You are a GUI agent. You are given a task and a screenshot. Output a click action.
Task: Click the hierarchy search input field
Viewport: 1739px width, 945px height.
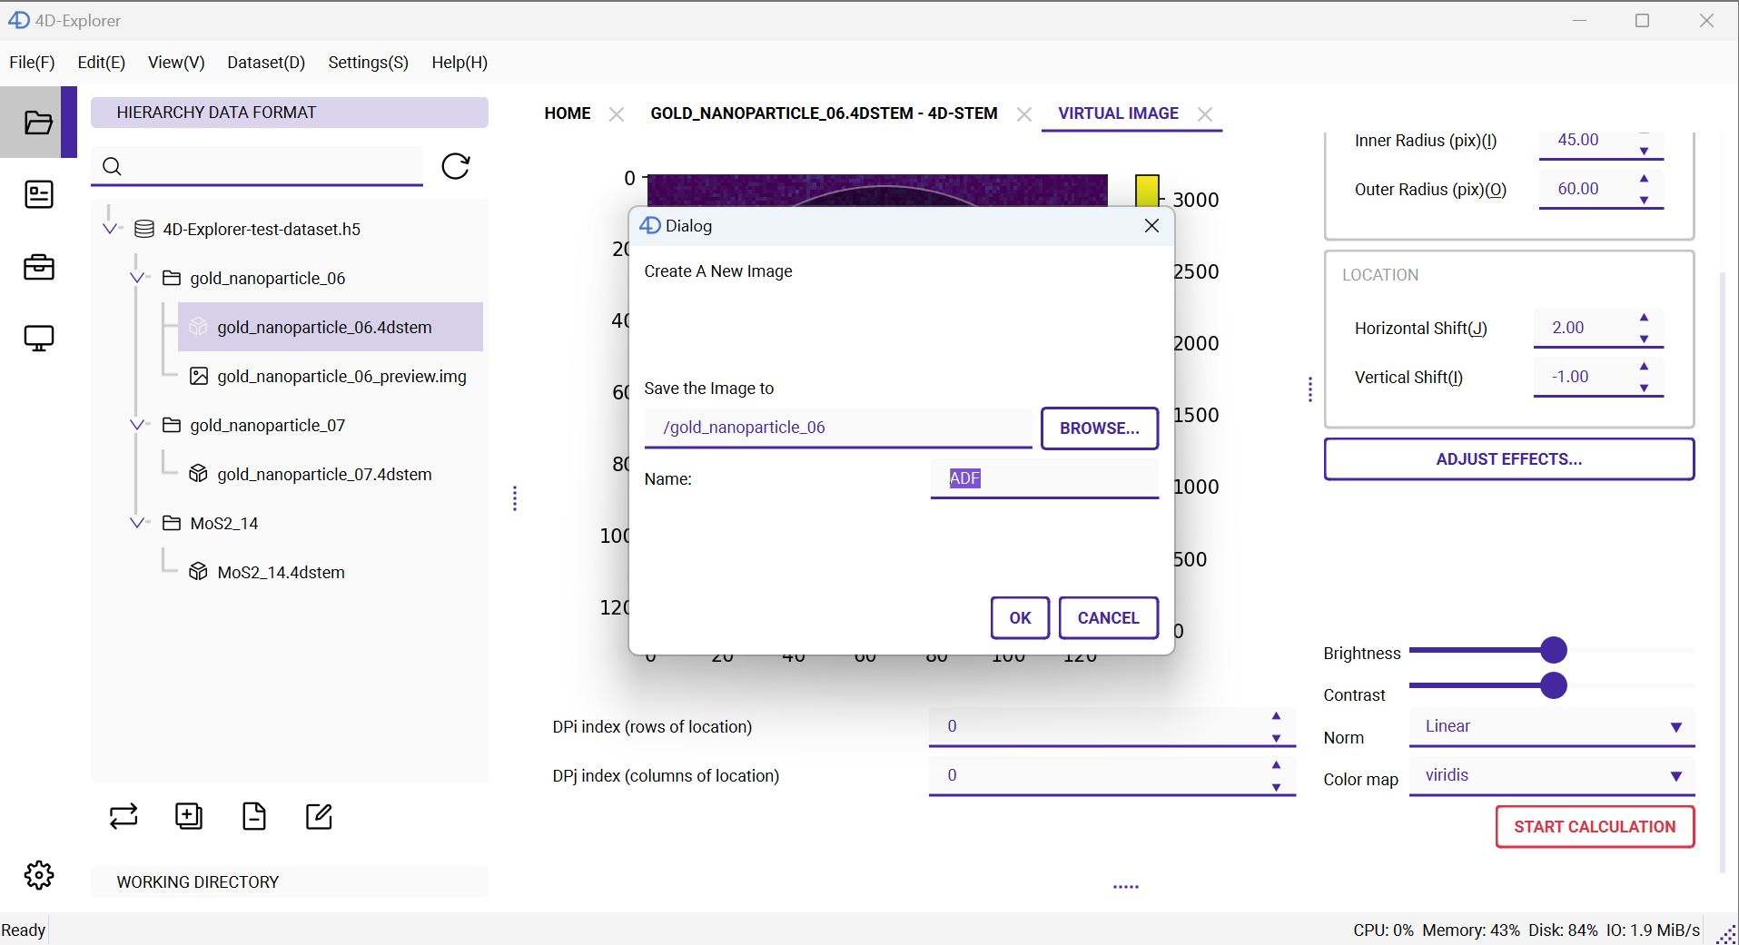point(257,166)
